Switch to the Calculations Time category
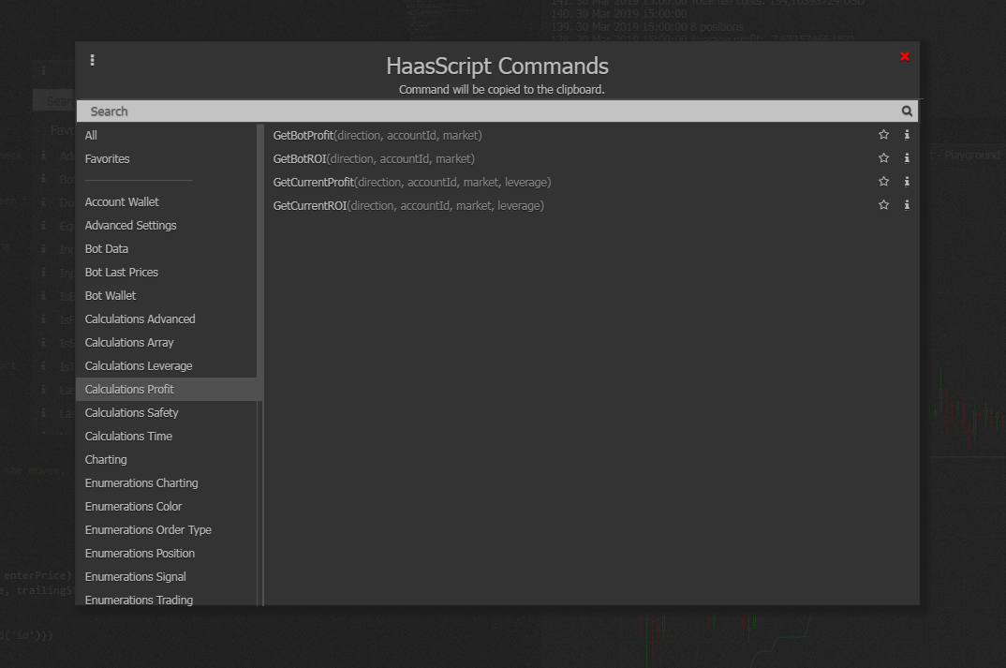The width and height of the screenshot is (1006, 668). (x=128, y=436)
